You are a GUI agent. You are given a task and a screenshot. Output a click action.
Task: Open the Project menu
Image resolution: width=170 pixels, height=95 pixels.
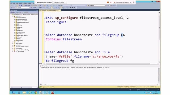pos(25,3)
